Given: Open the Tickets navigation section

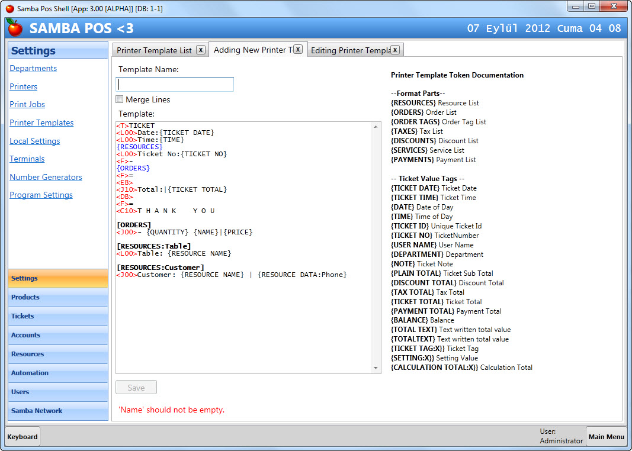Looking at the screenshot, I should click(x=58, y=316).
